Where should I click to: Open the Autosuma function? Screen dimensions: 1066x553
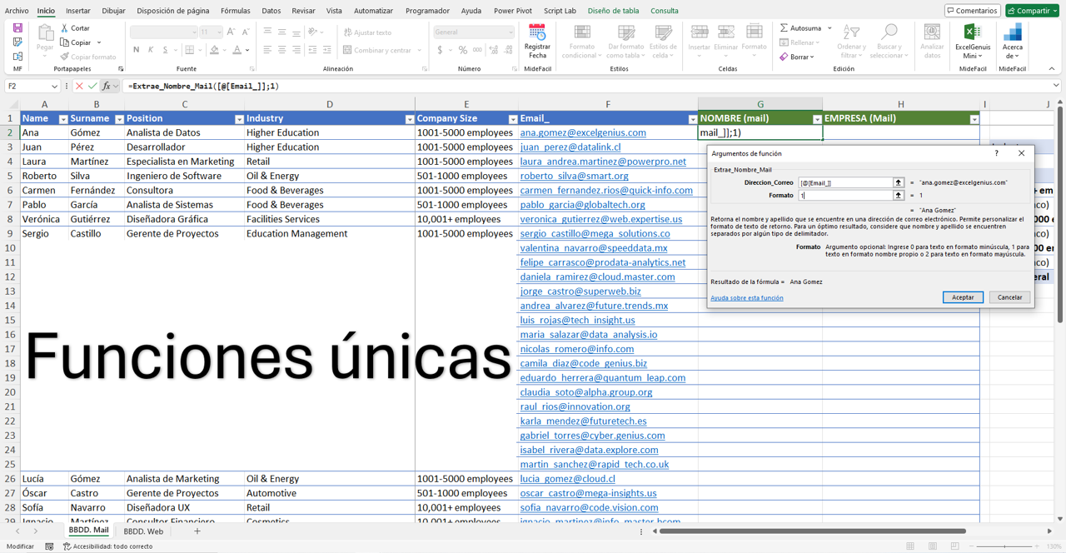click(800, 27)
